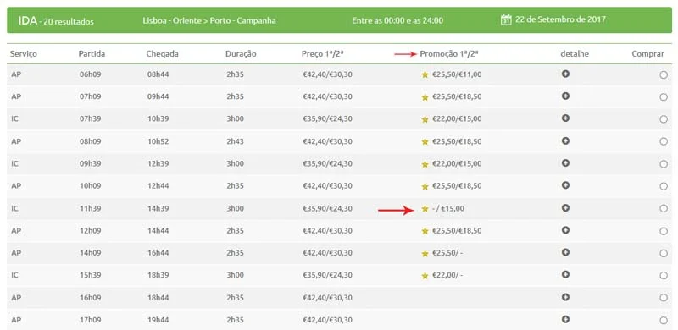This screenshot has width=678, height=330.
Task: Click the promo star for the 12h09 train
Action: click(x=425, y=231)
